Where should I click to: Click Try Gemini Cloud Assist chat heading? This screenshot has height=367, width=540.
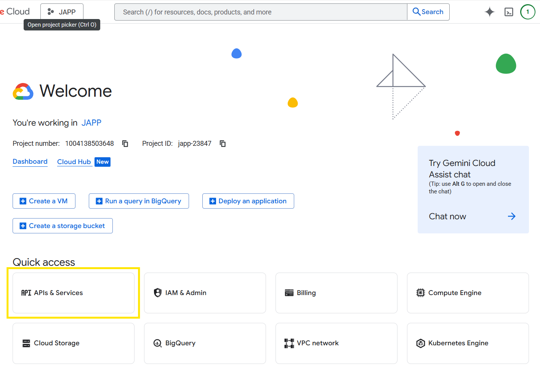point(462,169)
